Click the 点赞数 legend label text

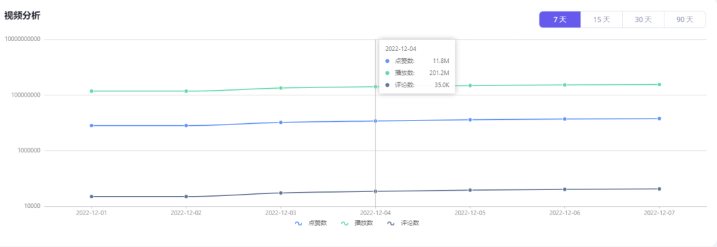pos(318,223)
